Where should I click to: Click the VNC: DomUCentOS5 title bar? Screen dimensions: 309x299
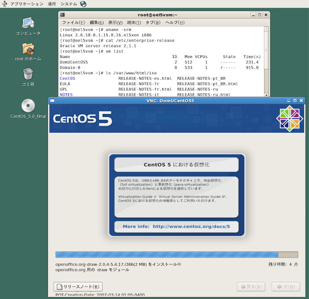170,101
